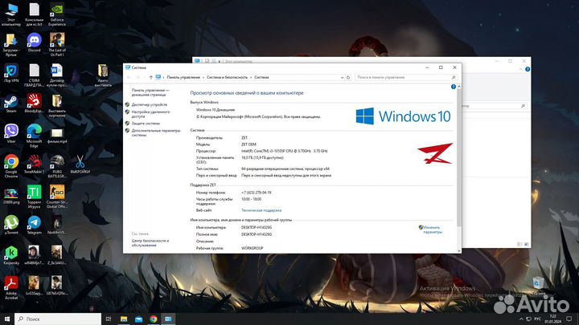Open the Recycle Bin on the desktop

coord(538,285)
